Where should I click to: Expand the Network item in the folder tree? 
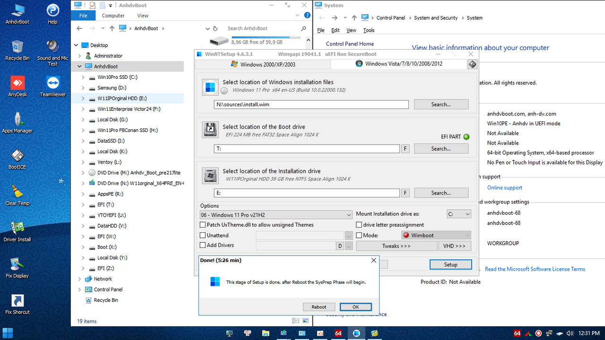tap(79, 279)
